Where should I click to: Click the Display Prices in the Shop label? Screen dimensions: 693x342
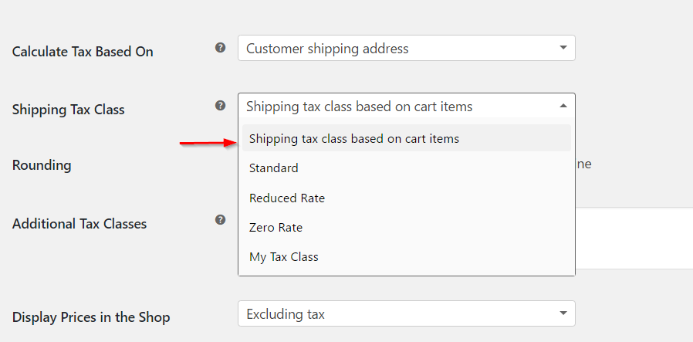click(x=90, y=317)
